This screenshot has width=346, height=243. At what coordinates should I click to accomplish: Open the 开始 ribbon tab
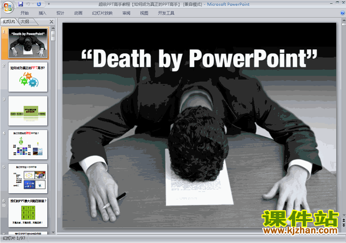pos(24,13)
